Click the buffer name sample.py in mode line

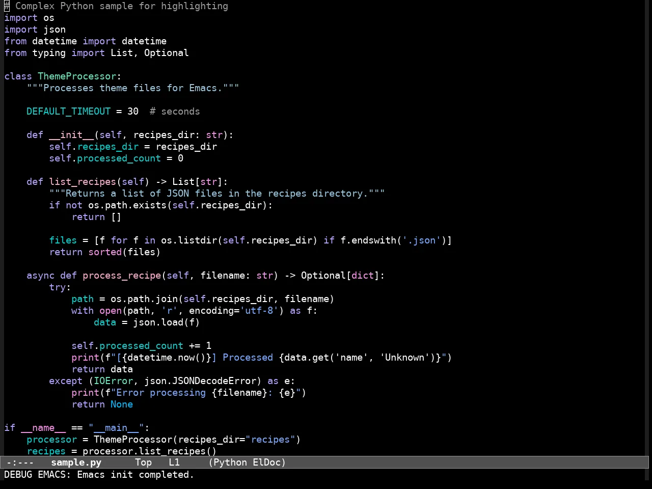[76, 463]
